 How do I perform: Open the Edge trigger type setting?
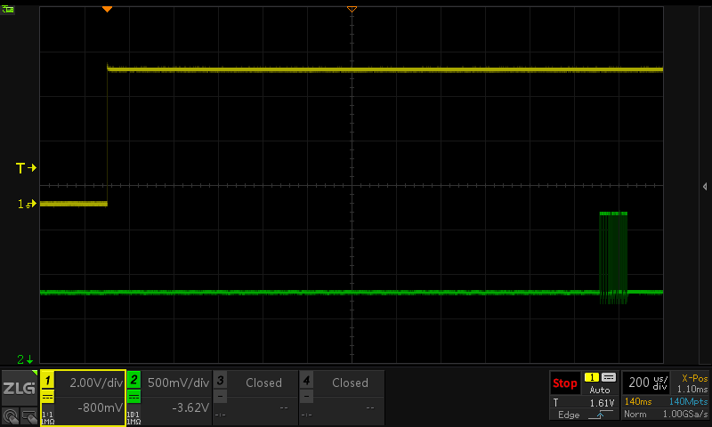point(569,415)
